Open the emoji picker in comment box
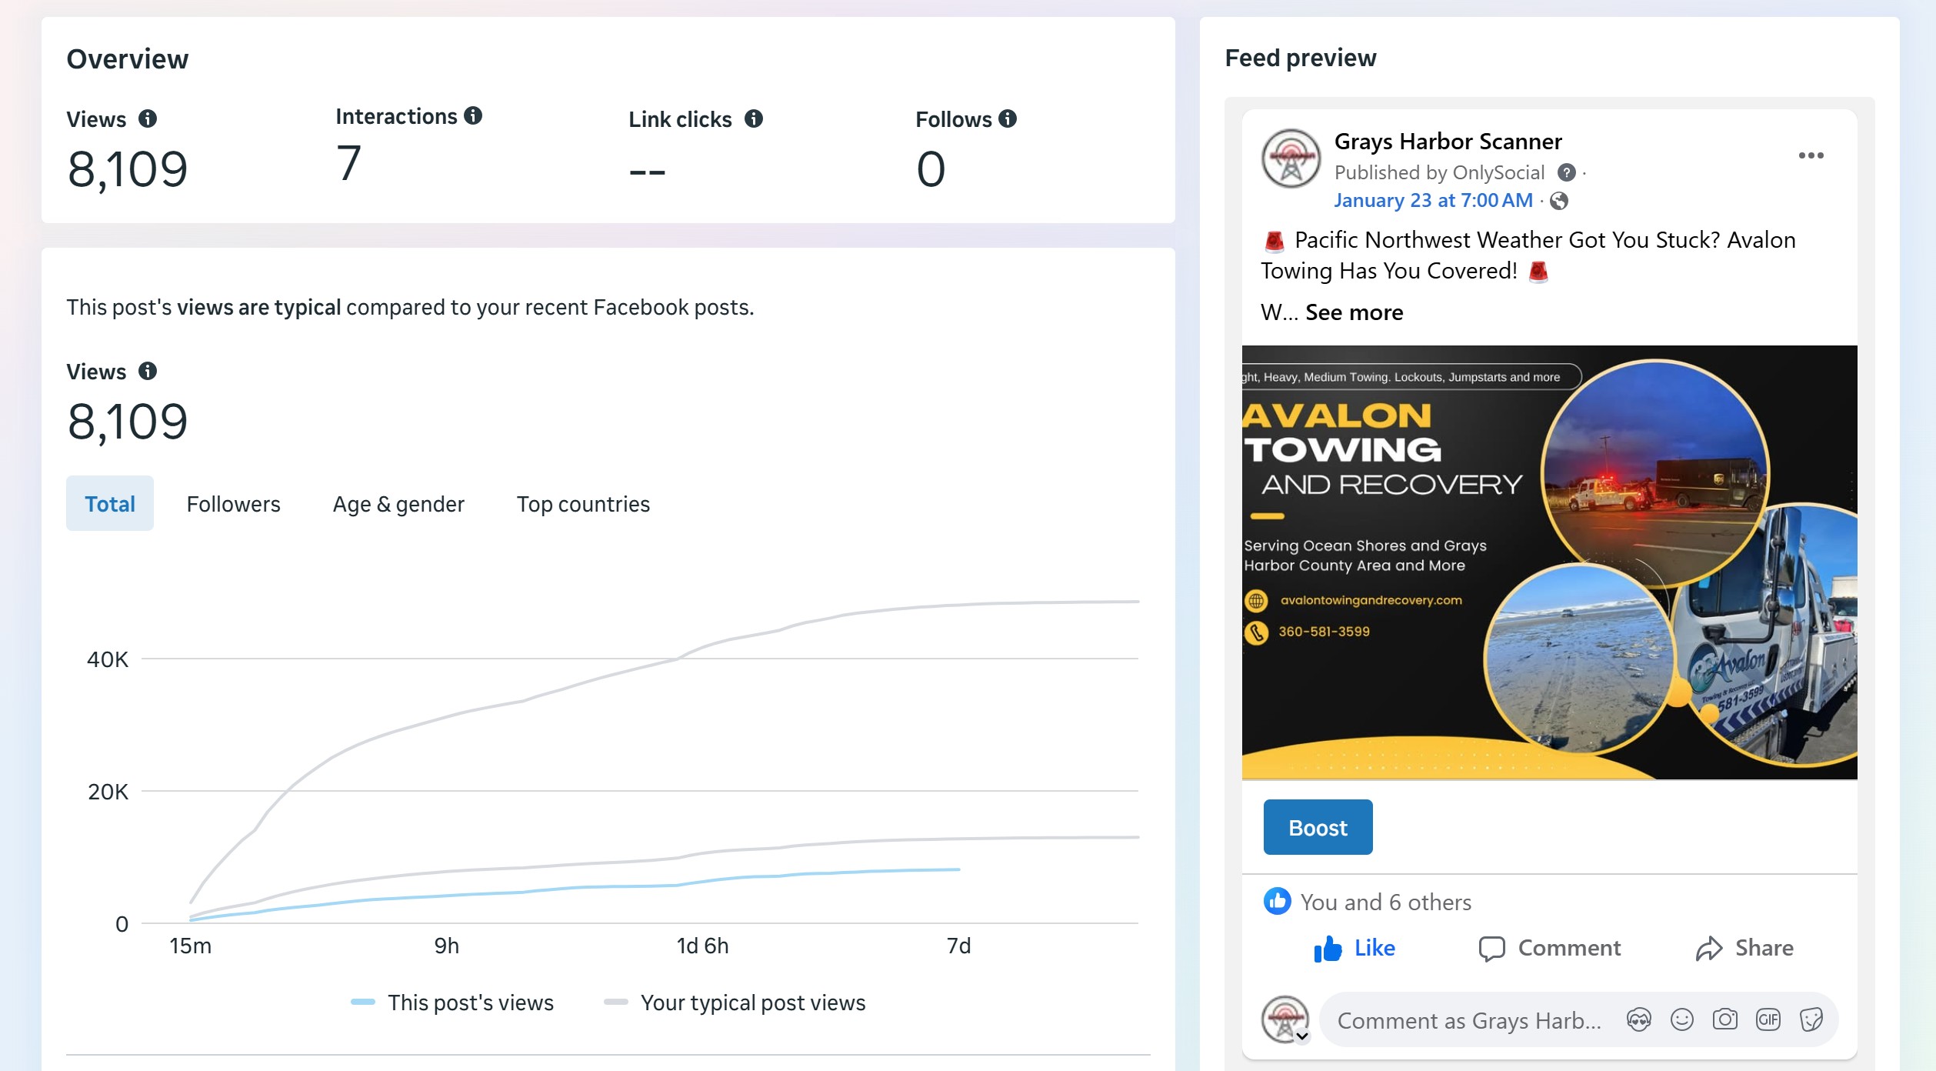 click(x=1681, y=1020)
